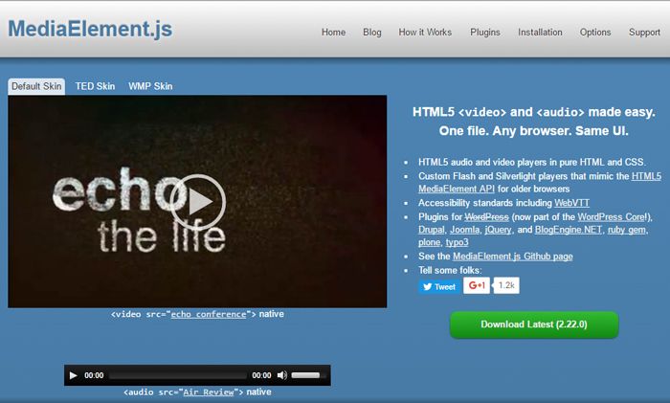Click the Download Latest (2.22.0) button
Viewport: 670px width, 403px height.
(x=534, y=325)
